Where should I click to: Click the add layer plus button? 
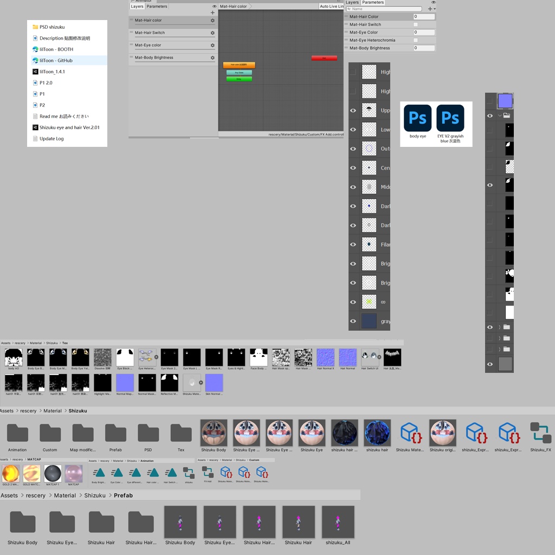212,13
